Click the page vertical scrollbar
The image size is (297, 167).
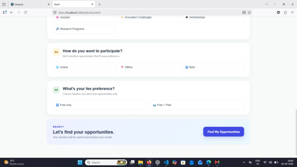[x=296, y=132]
